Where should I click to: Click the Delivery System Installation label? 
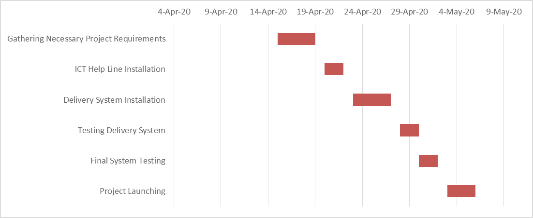pyautogui.click(x=114, y=100)
